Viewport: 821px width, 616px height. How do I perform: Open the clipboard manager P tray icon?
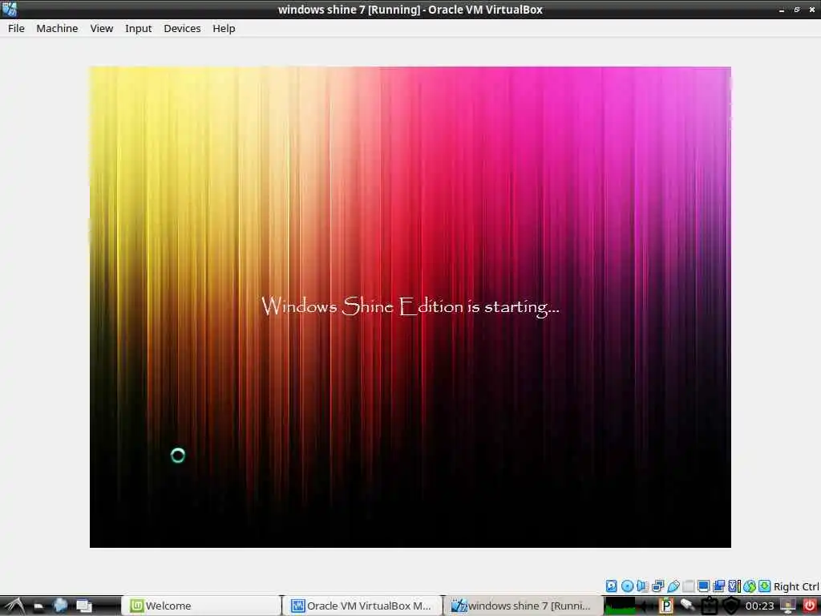click(666, 606)
